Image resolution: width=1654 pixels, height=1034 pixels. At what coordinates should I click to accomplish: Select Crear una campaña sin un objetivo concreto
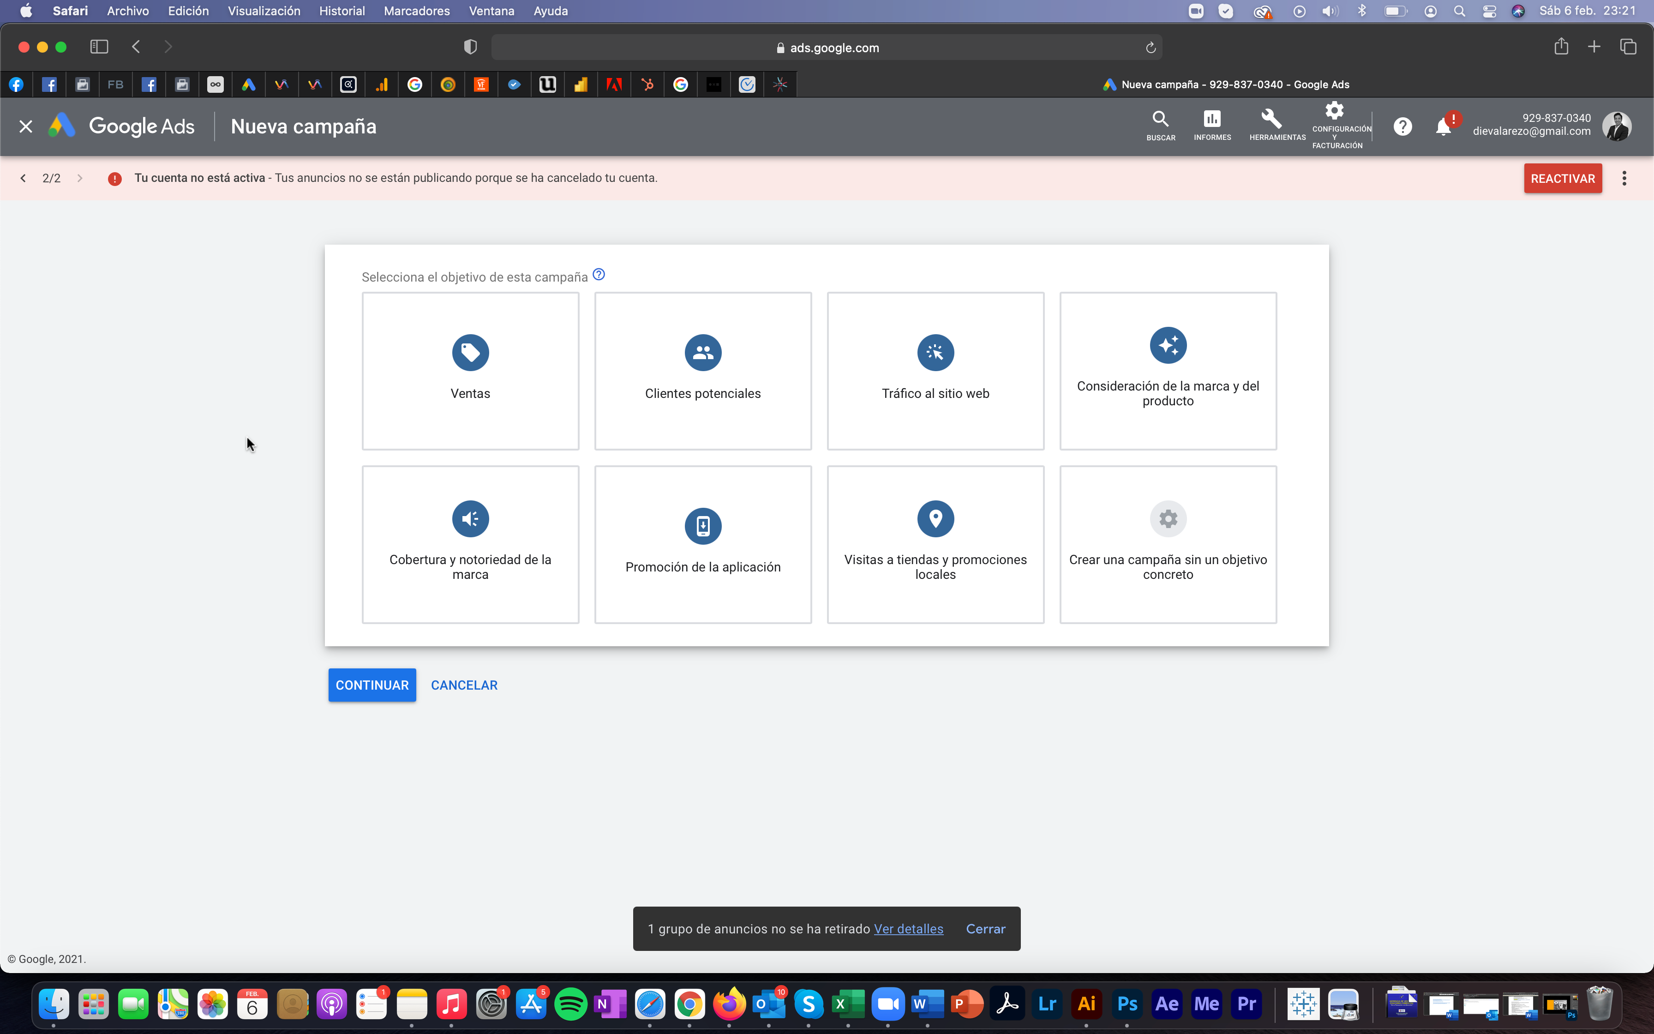click(x=1168, y=544)
